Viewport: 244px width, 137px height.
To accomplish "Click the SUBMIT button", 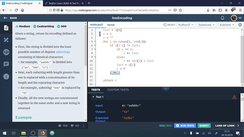I will tap(204, 126).
